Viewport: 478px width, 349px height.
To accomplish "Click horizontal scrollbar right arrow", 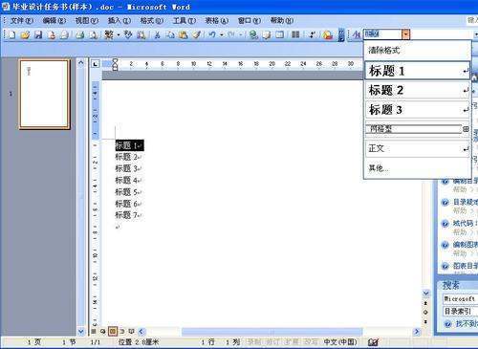I will [x=416, y=332].
